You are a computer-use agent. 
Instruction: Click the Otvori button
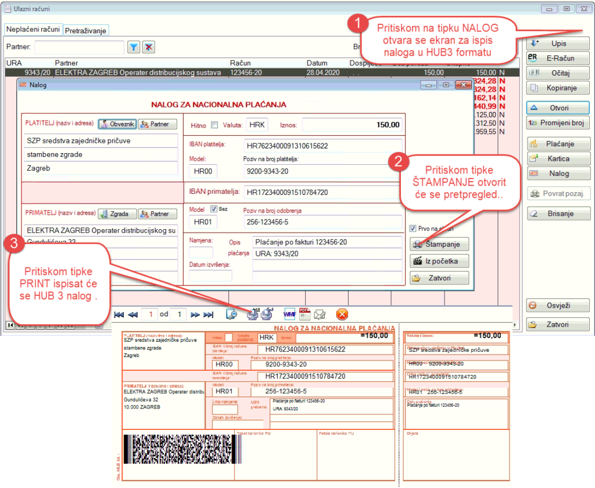(558, 108)
